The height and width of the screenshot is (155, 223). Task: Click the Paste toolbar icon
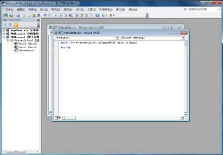pyautogui.click(x=34, y=15)
